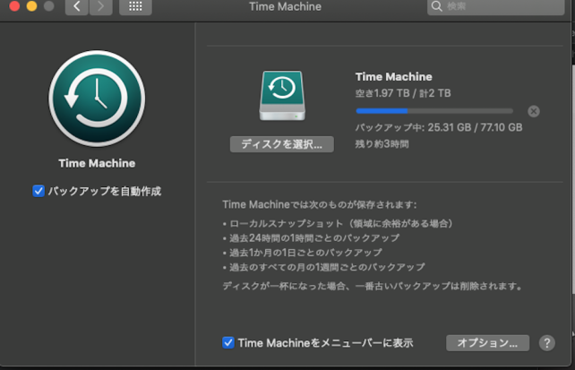
Task: Open help with the question mark button
Action: [546, 343]
